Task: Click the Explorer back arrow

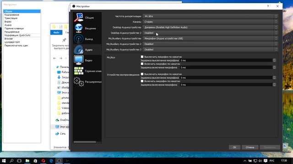Action: tap(54, 58)
